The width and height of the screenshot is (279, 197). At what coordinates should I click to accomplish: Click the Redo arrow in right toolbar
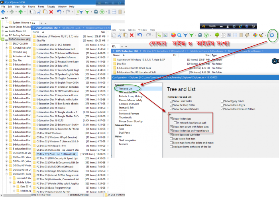click(x=148, y=35)
